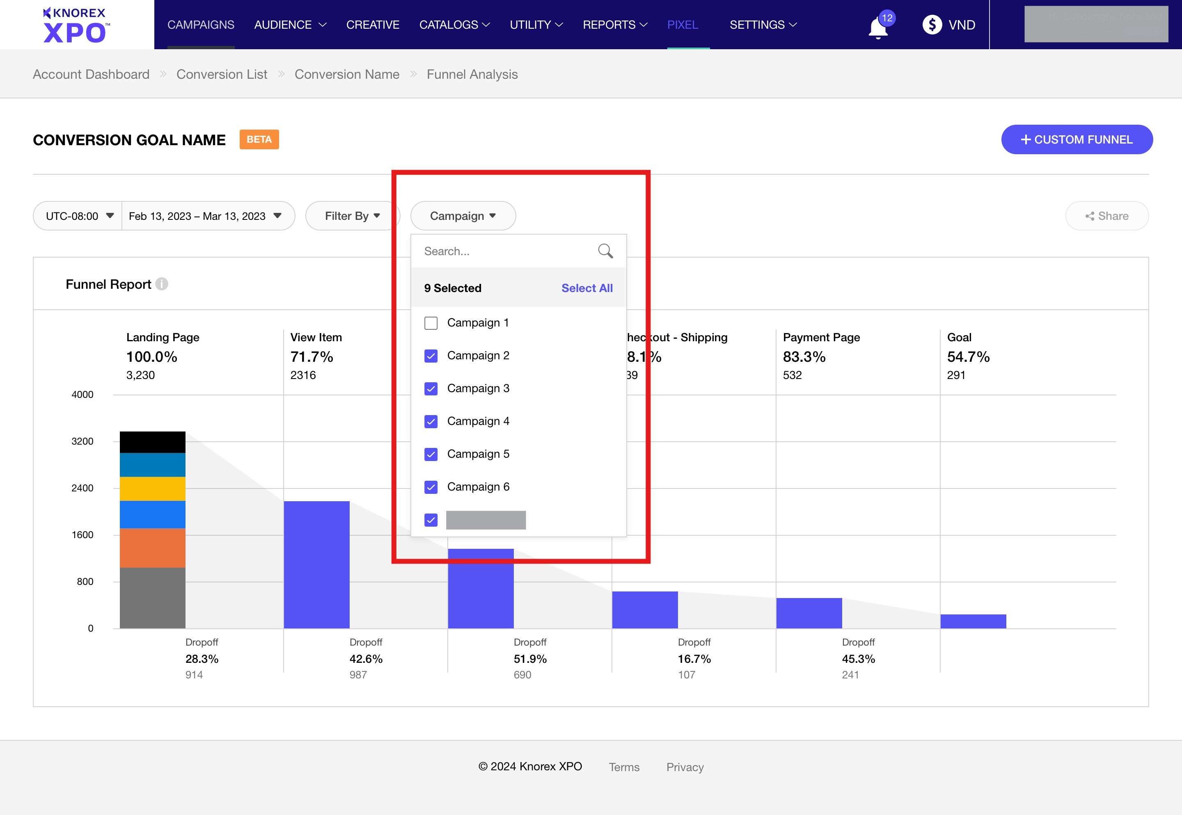Click the info icon next to Funnel Report
Image resolution: width=1182 pixels, height=815 pixels.
point(163,284)
